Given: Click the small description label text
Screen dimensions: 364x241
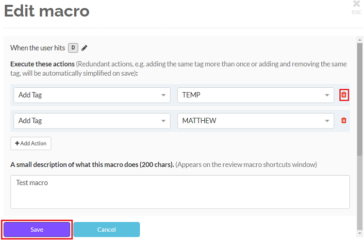Looking at the screenshot, I should click(92, 164).
